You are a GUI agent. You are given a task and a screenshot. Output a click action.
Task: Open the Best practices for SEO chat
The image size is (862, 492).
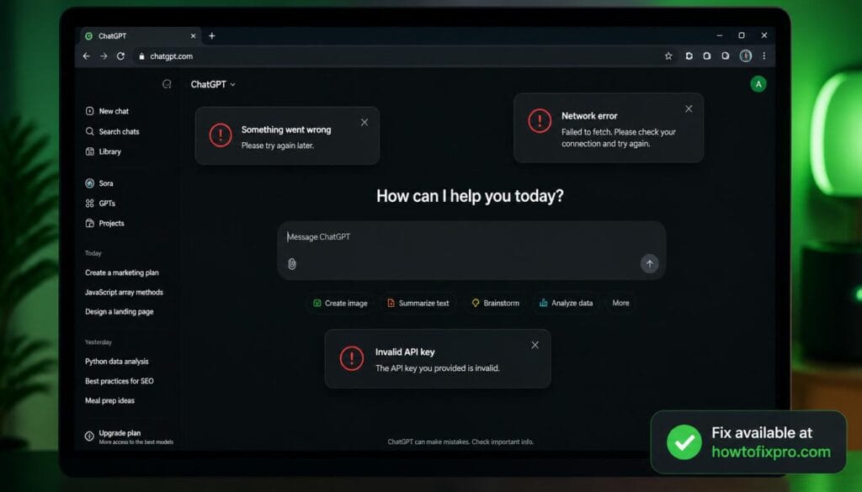point(120,381)
